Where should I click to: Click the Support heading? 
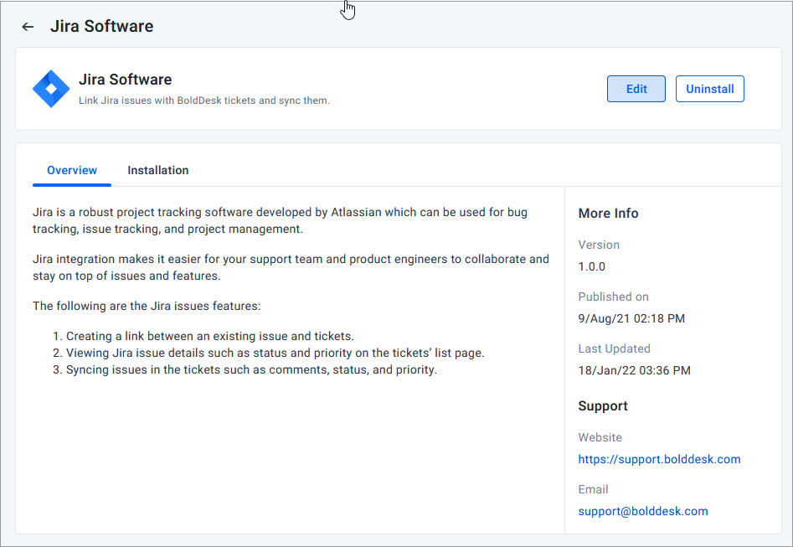click(603, 406)
